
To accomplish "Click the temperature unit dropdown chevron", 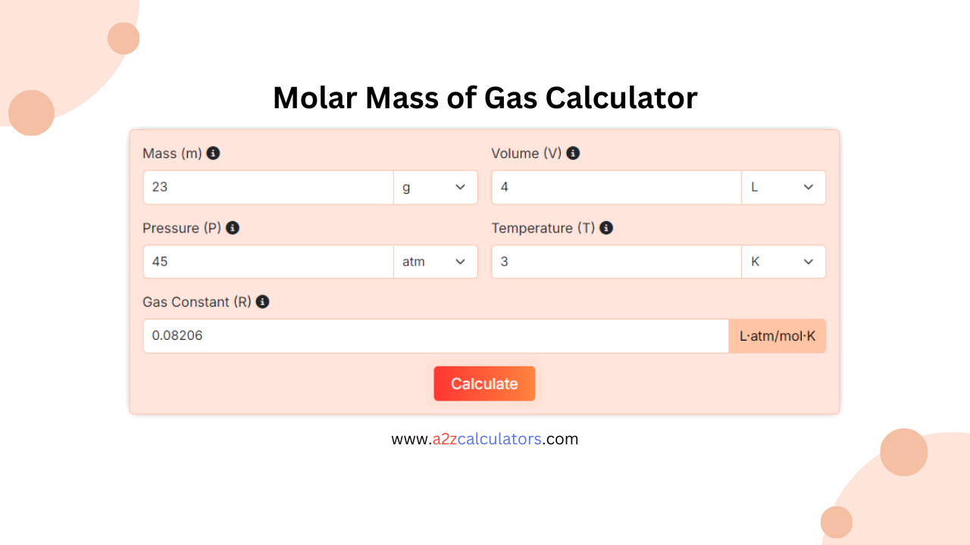I will (808, 261).
